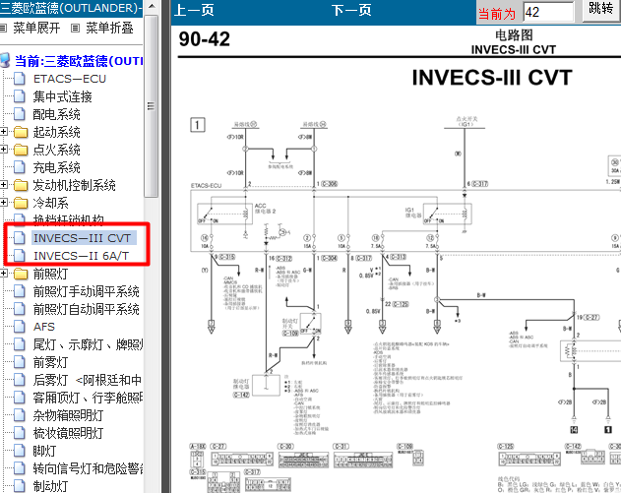Select INVECS—II 6A/T in the tree
The width and height of the screenshot is (621, 493).
[81, 256]
